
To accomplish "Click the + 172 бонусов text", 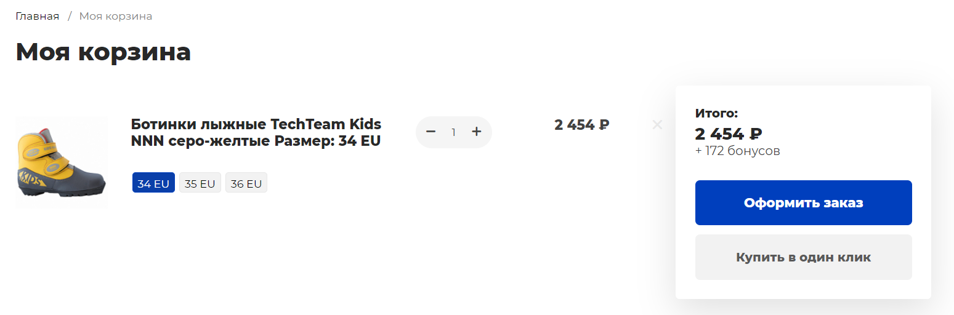I will click(737, 151).
